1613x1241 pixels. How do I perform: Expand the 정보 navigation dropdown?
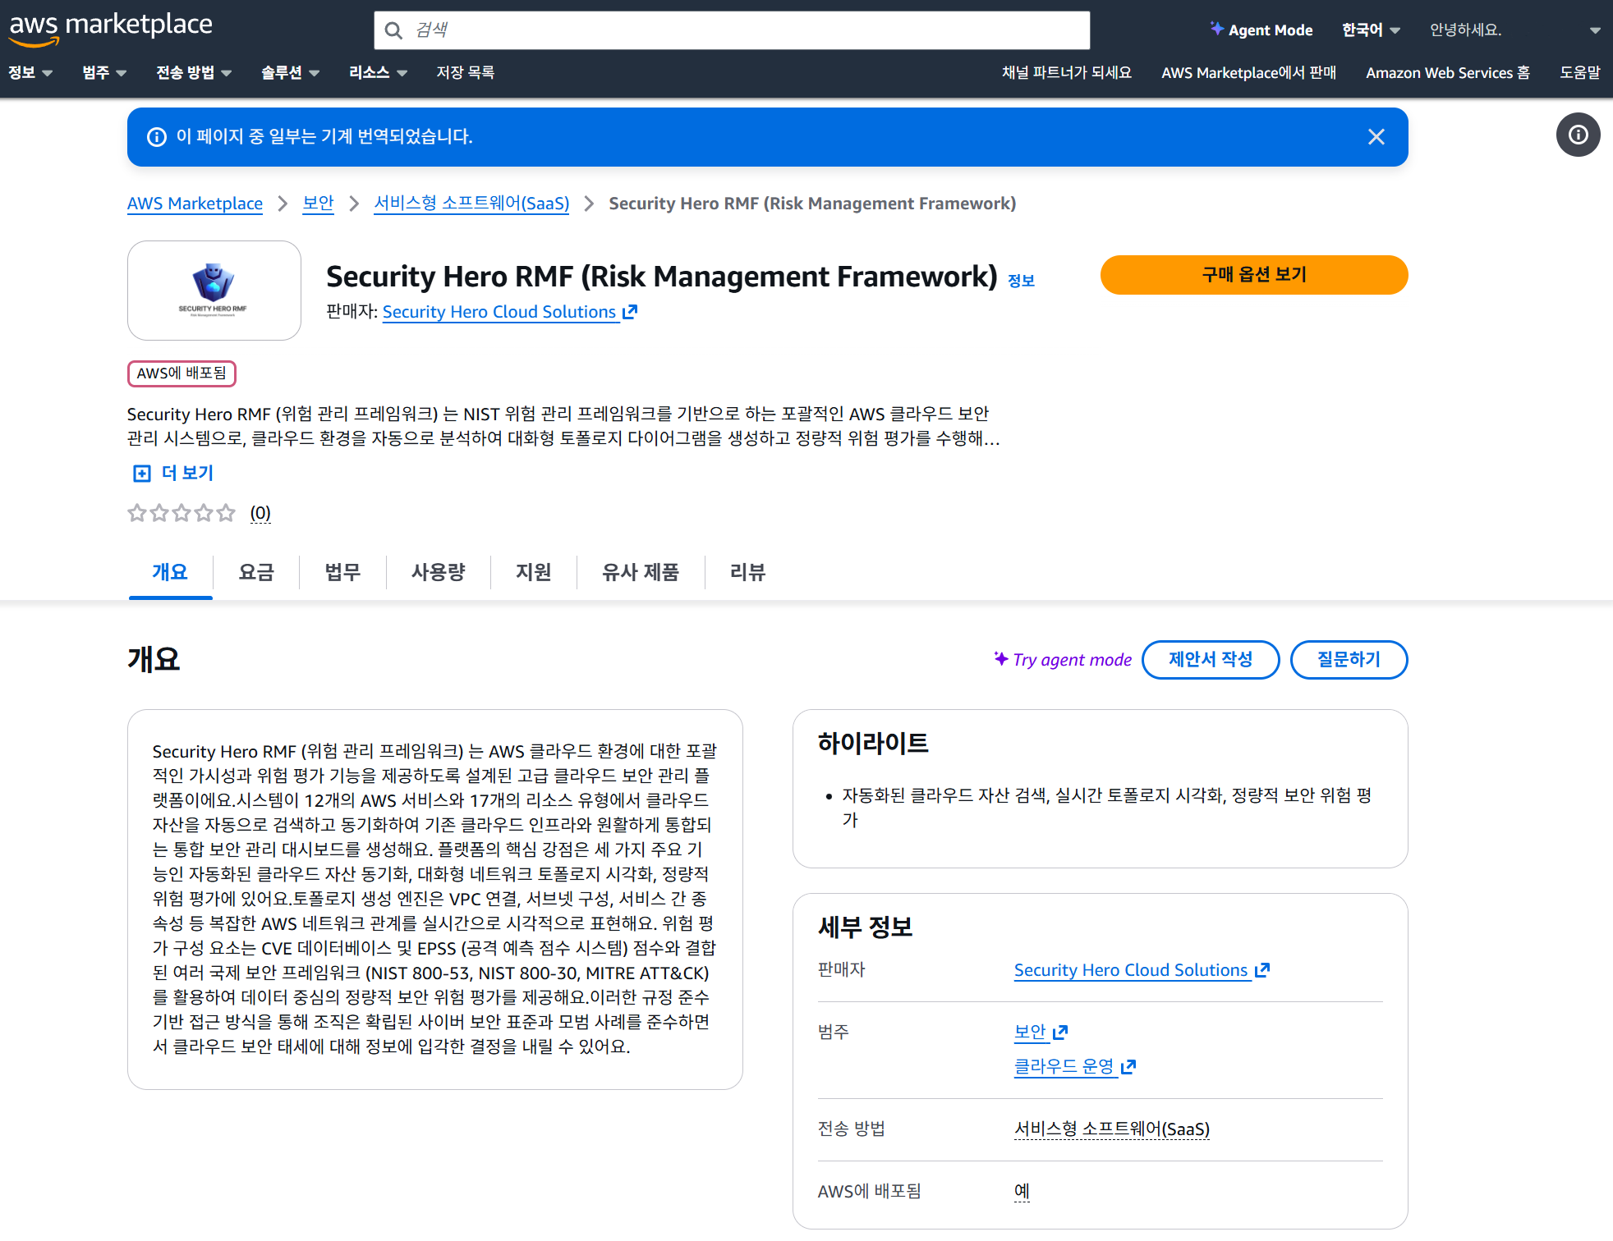tap(30, 73)
